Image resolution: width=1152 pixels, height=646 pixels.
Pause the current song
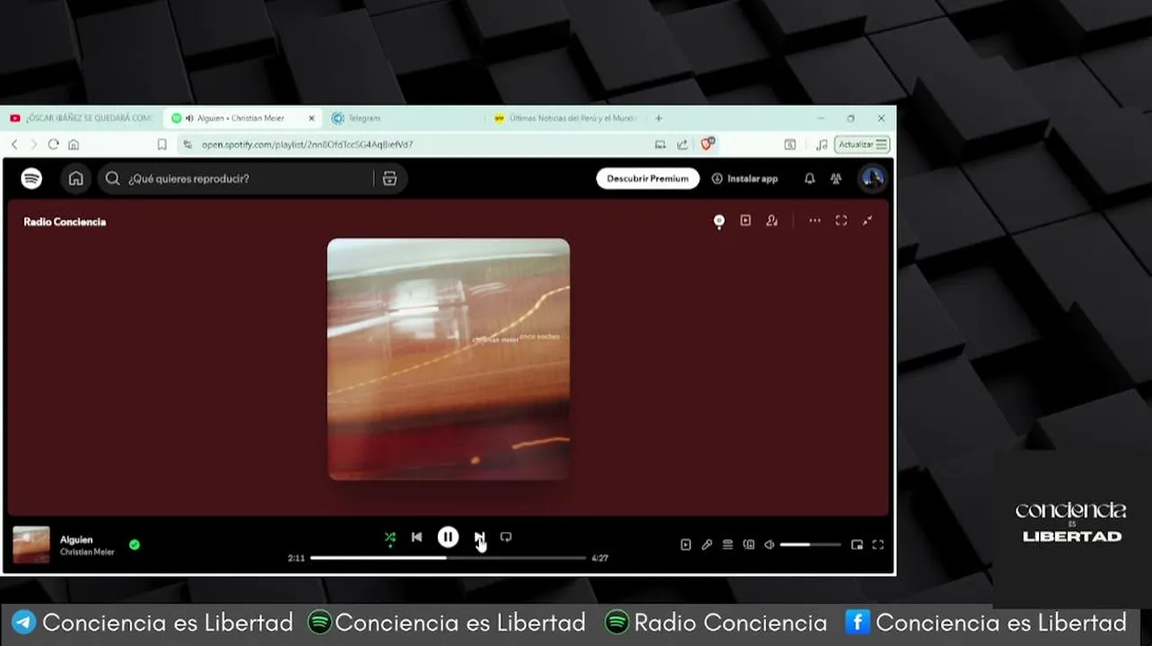(448, 537)
